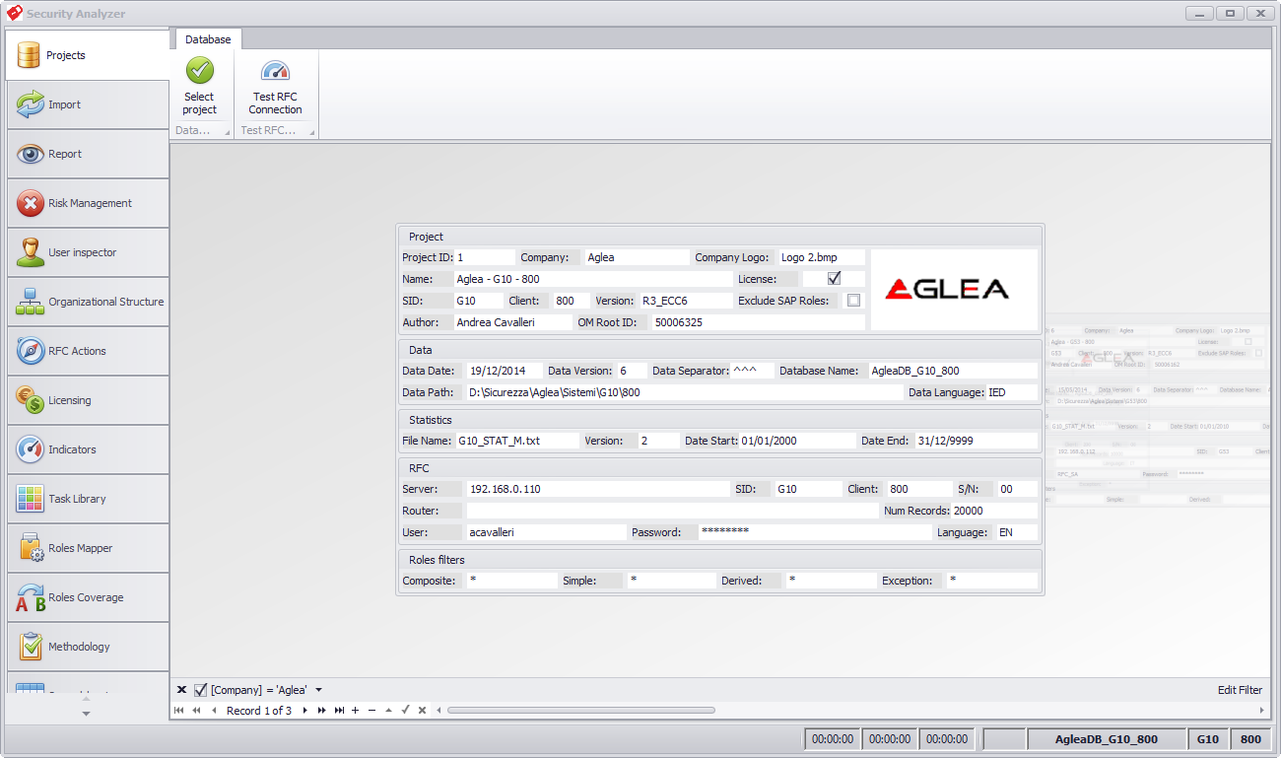Go to User inspector

coord(88,252)
